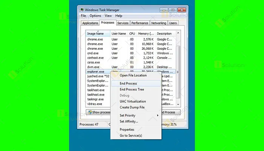Click the process list scrollbar thumb

(178, 72)
